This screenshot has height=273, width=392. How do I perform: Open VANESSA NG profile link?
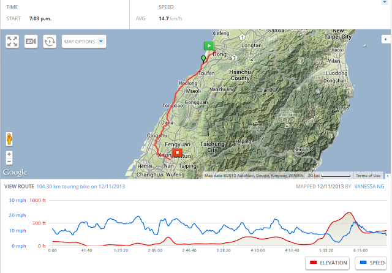[x=369, y=187]
